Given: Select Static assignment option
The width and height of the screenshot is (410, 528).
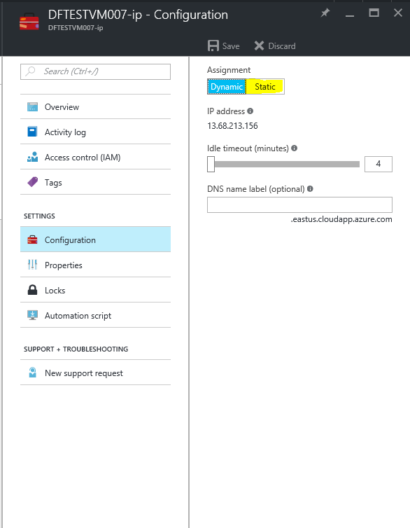Looking at the screenshot, I should tap(265, 87).
